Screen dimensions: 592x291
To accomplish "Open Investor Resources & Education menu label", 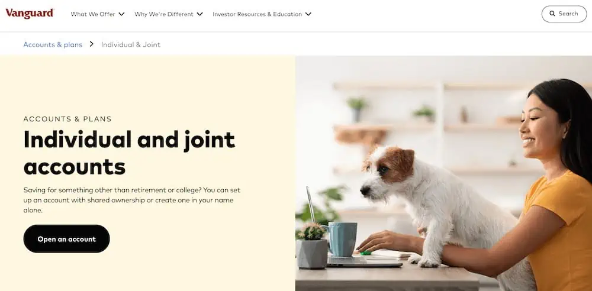I will (x=257, y=14).
